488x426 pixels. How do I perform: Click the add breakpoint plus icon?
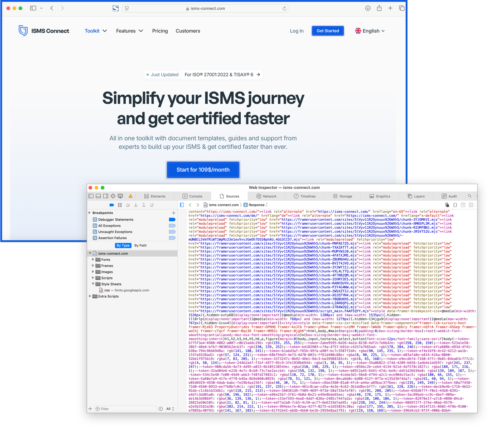point(174,213)
